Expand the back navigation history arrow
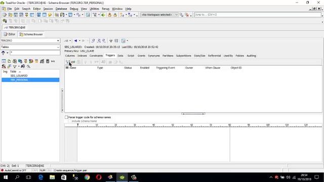This screenshot has height=182, width=324. 79,41
